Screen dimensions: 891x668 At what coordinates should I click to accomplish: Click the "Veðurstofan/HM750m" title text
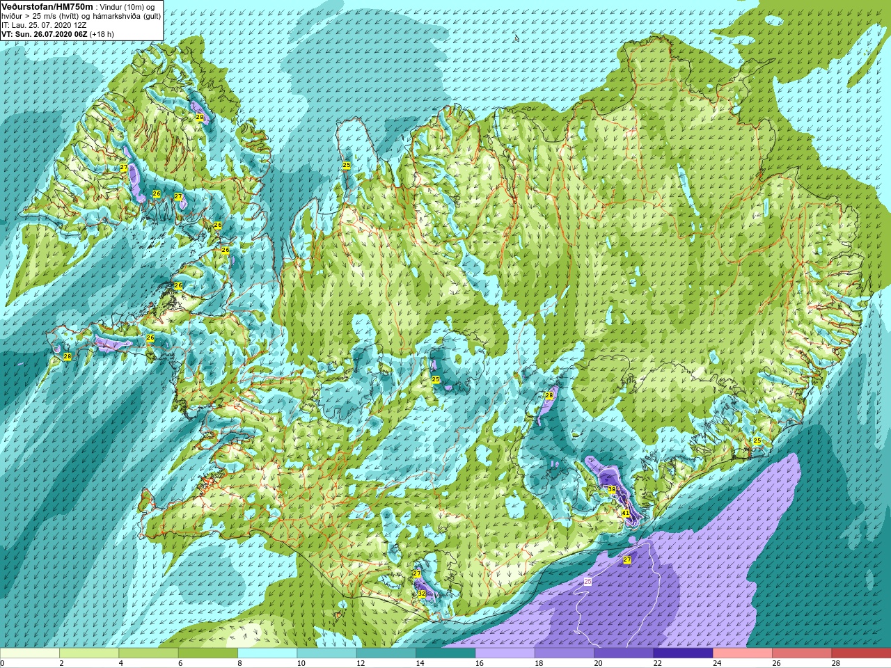point(47,6)
